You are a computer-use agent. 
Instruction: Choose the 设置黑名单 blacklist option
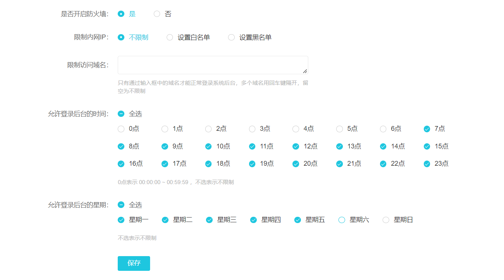[231, 37]
